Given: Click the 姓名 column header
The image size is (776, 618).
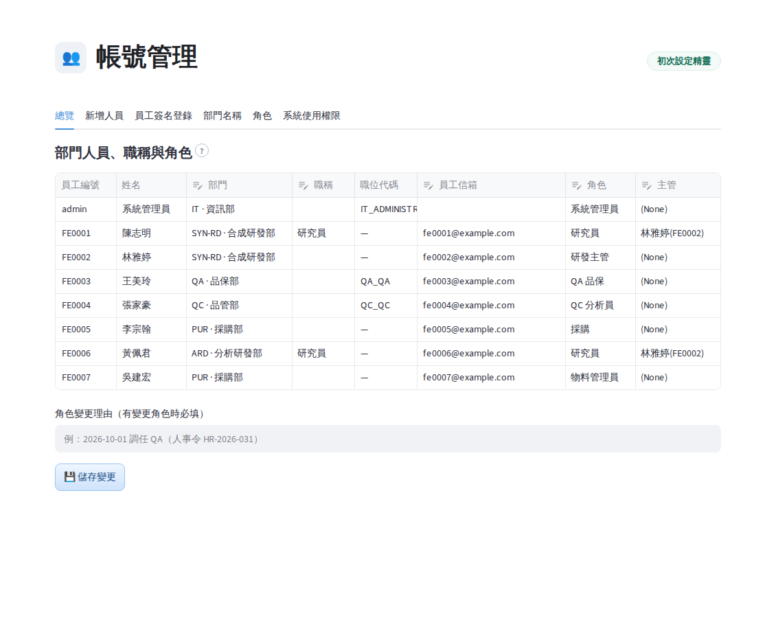Looking at the screenshot, I should 152,185.
